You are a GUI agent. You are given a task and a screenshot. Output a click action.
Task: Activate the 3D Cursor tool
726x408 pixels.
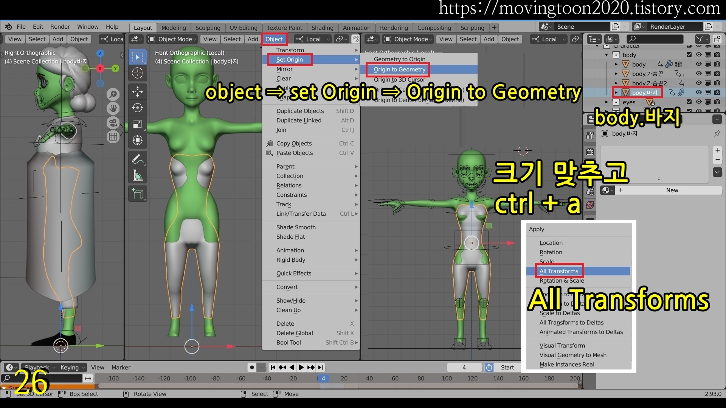tap(138, 73)
